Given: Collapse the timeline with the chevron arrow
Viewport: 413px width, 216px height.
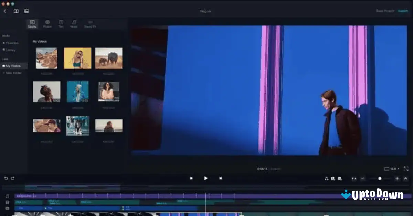Looking at the screenshot, I should 406,179.
